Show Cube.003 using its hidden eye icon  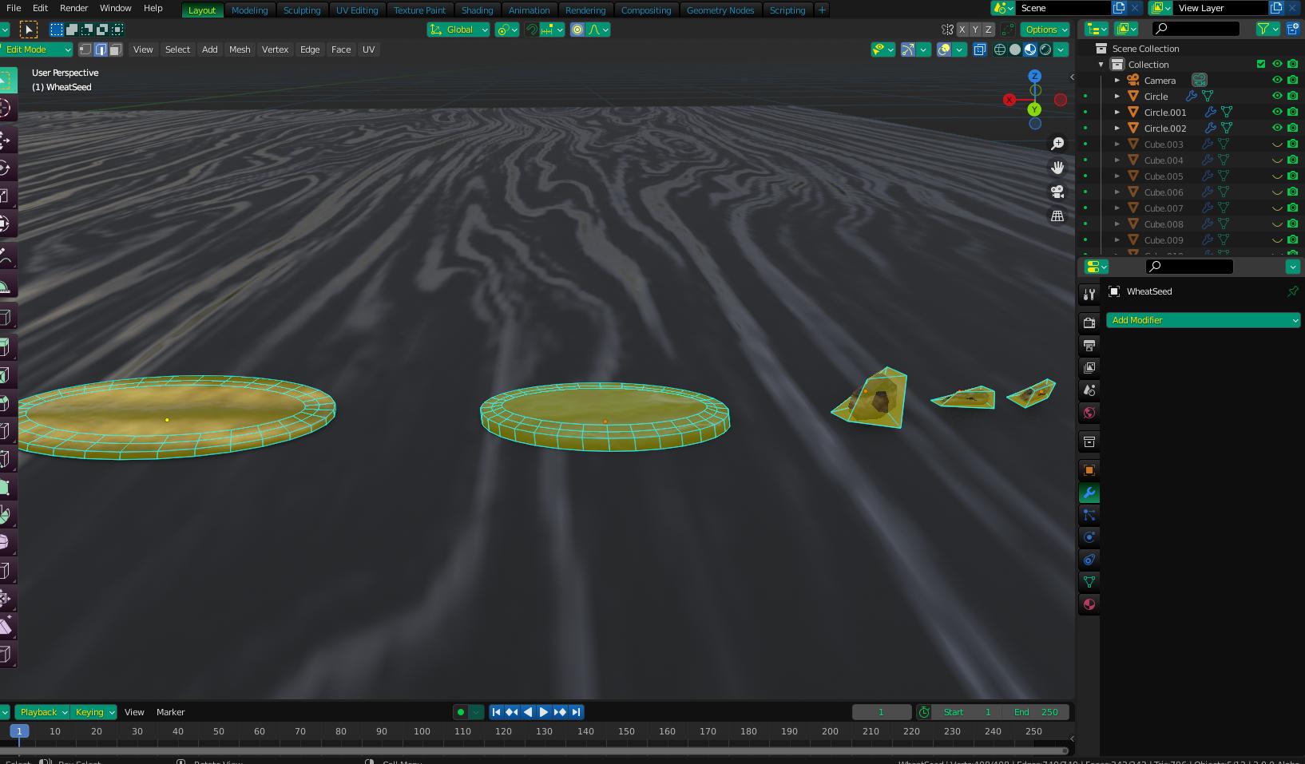click(x=1277, y=144)
